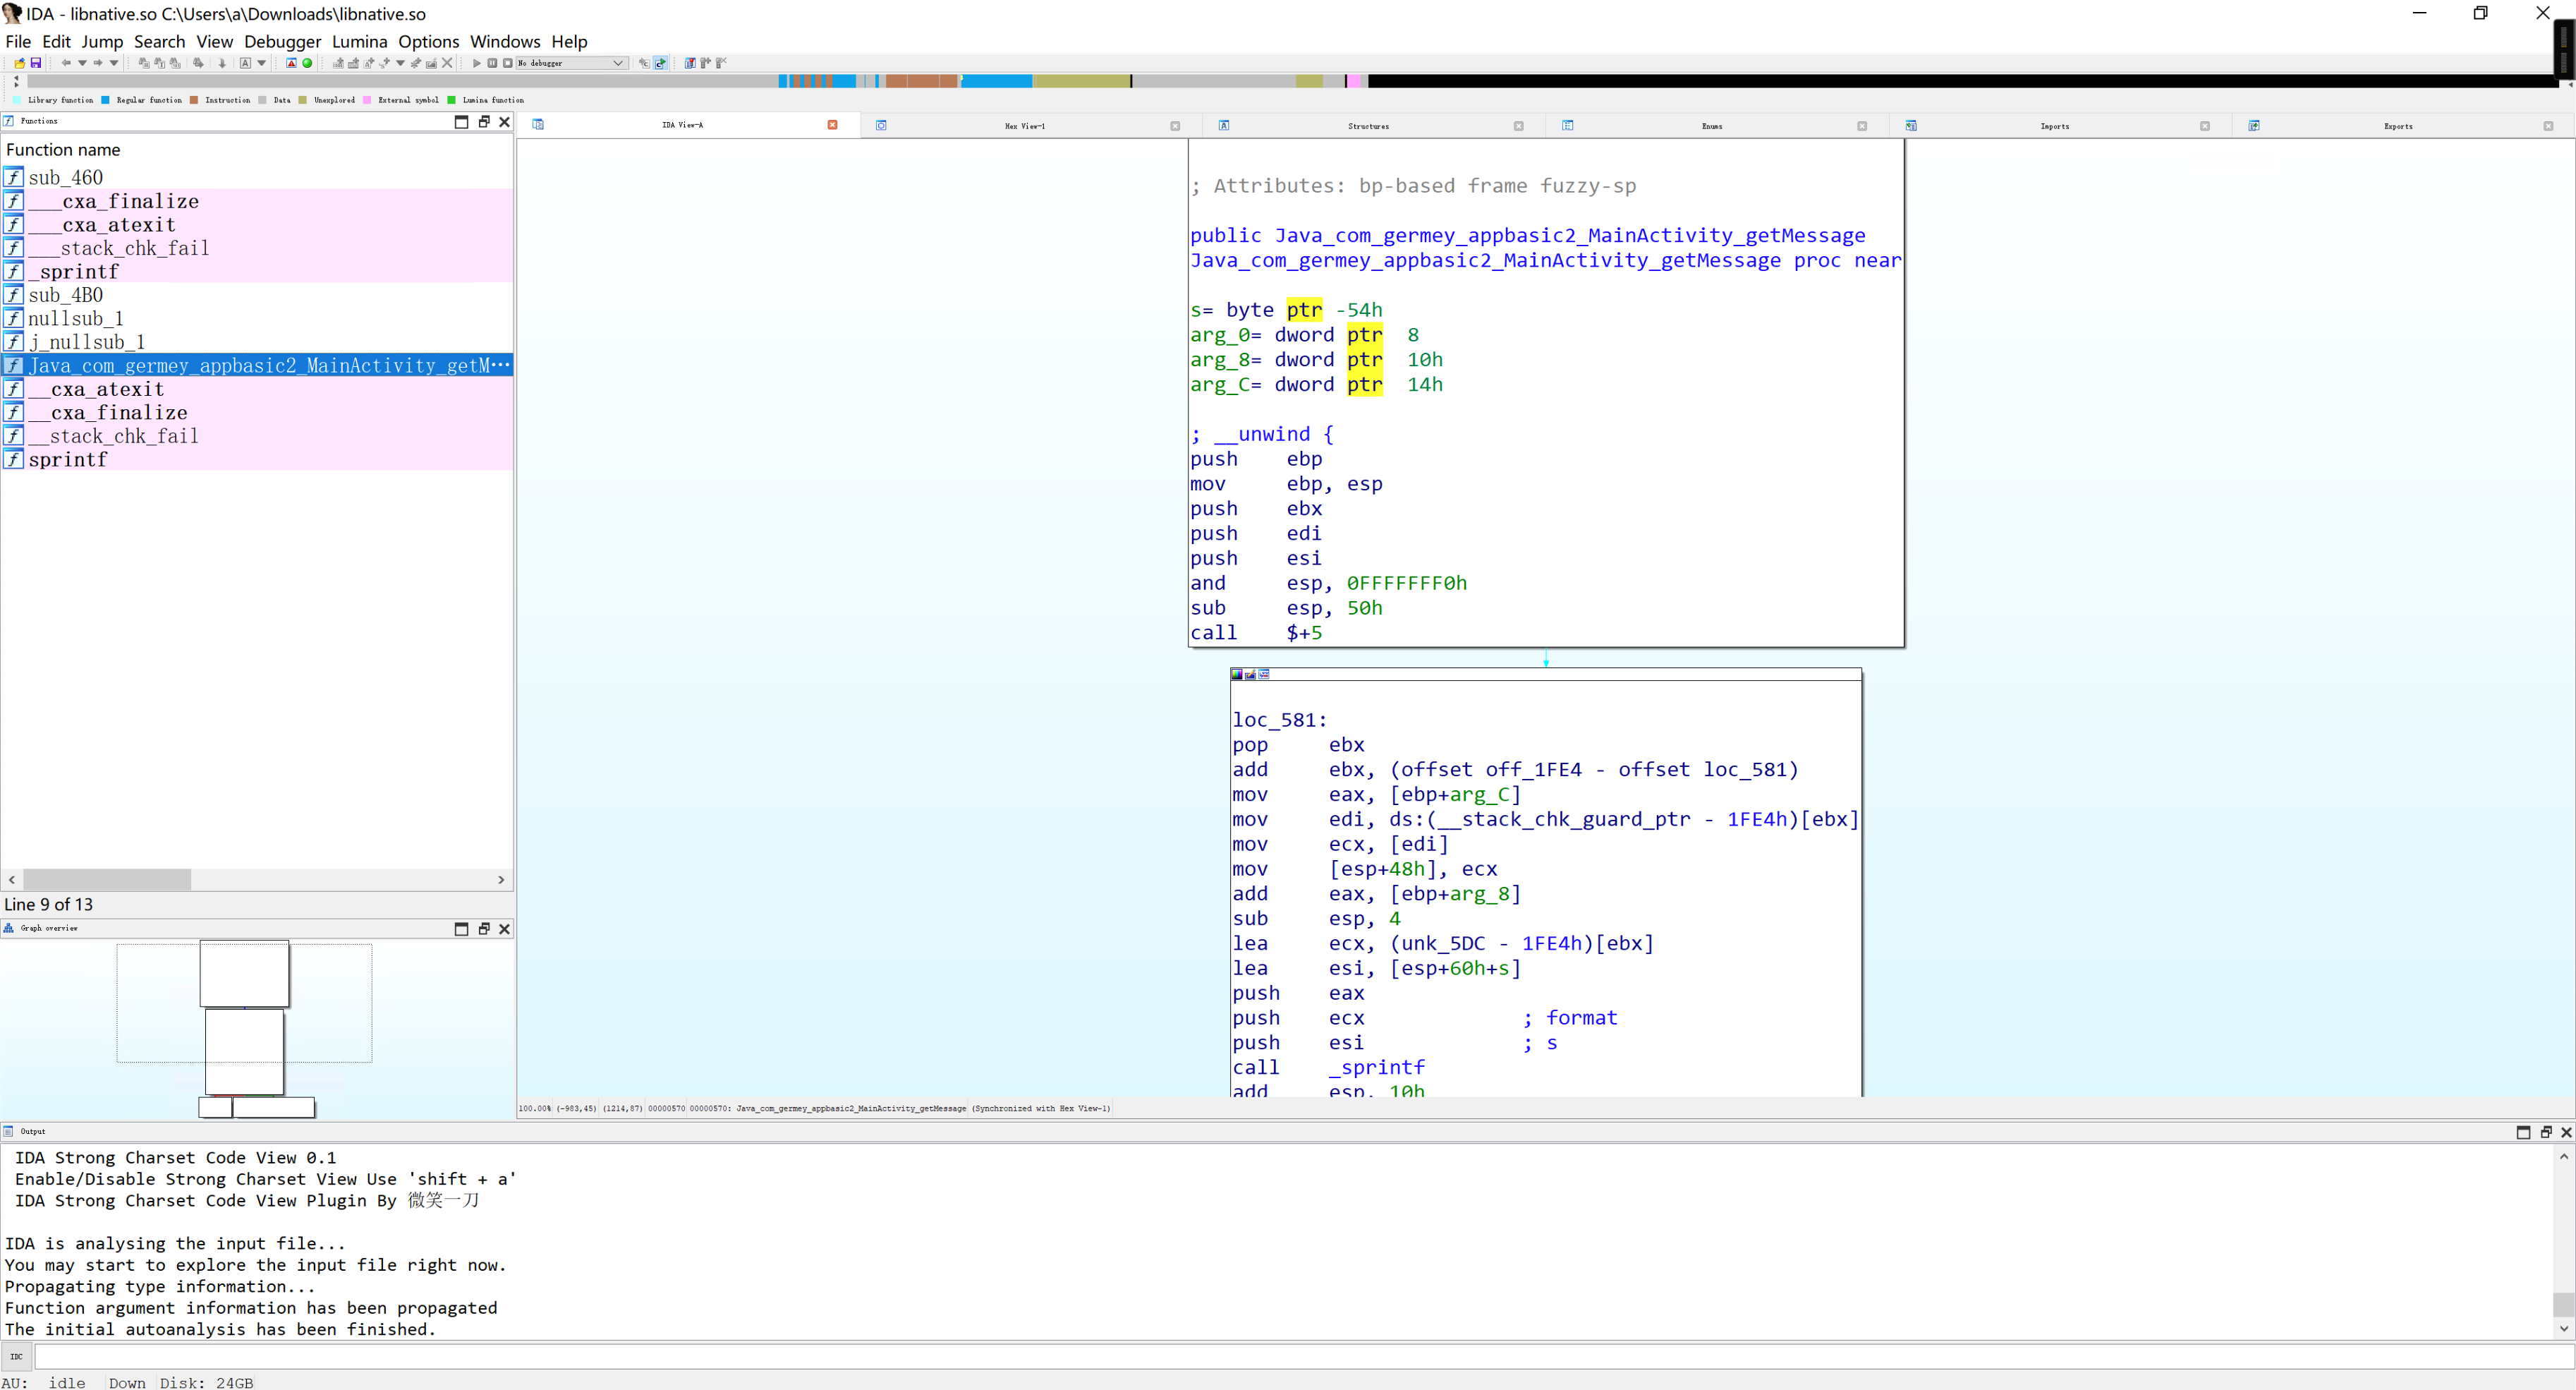Open the Lumina menu
The width and height of the screenshot is (2576, 1390).
pos(359,41)
